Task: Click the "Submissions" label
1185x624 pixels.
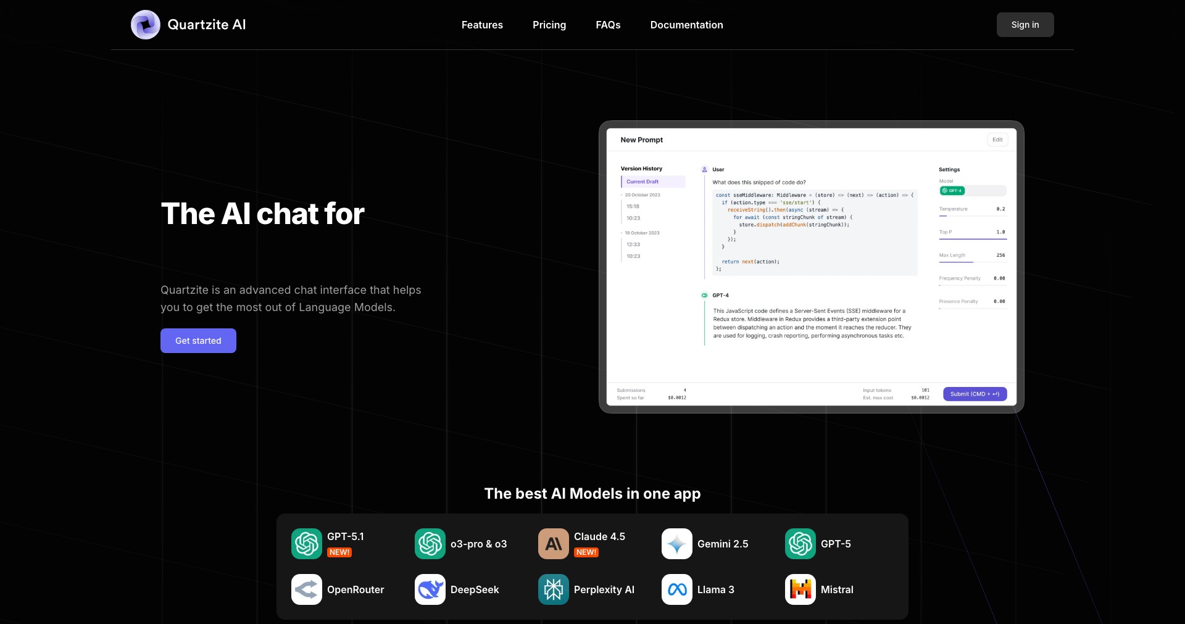Action: 631,390
